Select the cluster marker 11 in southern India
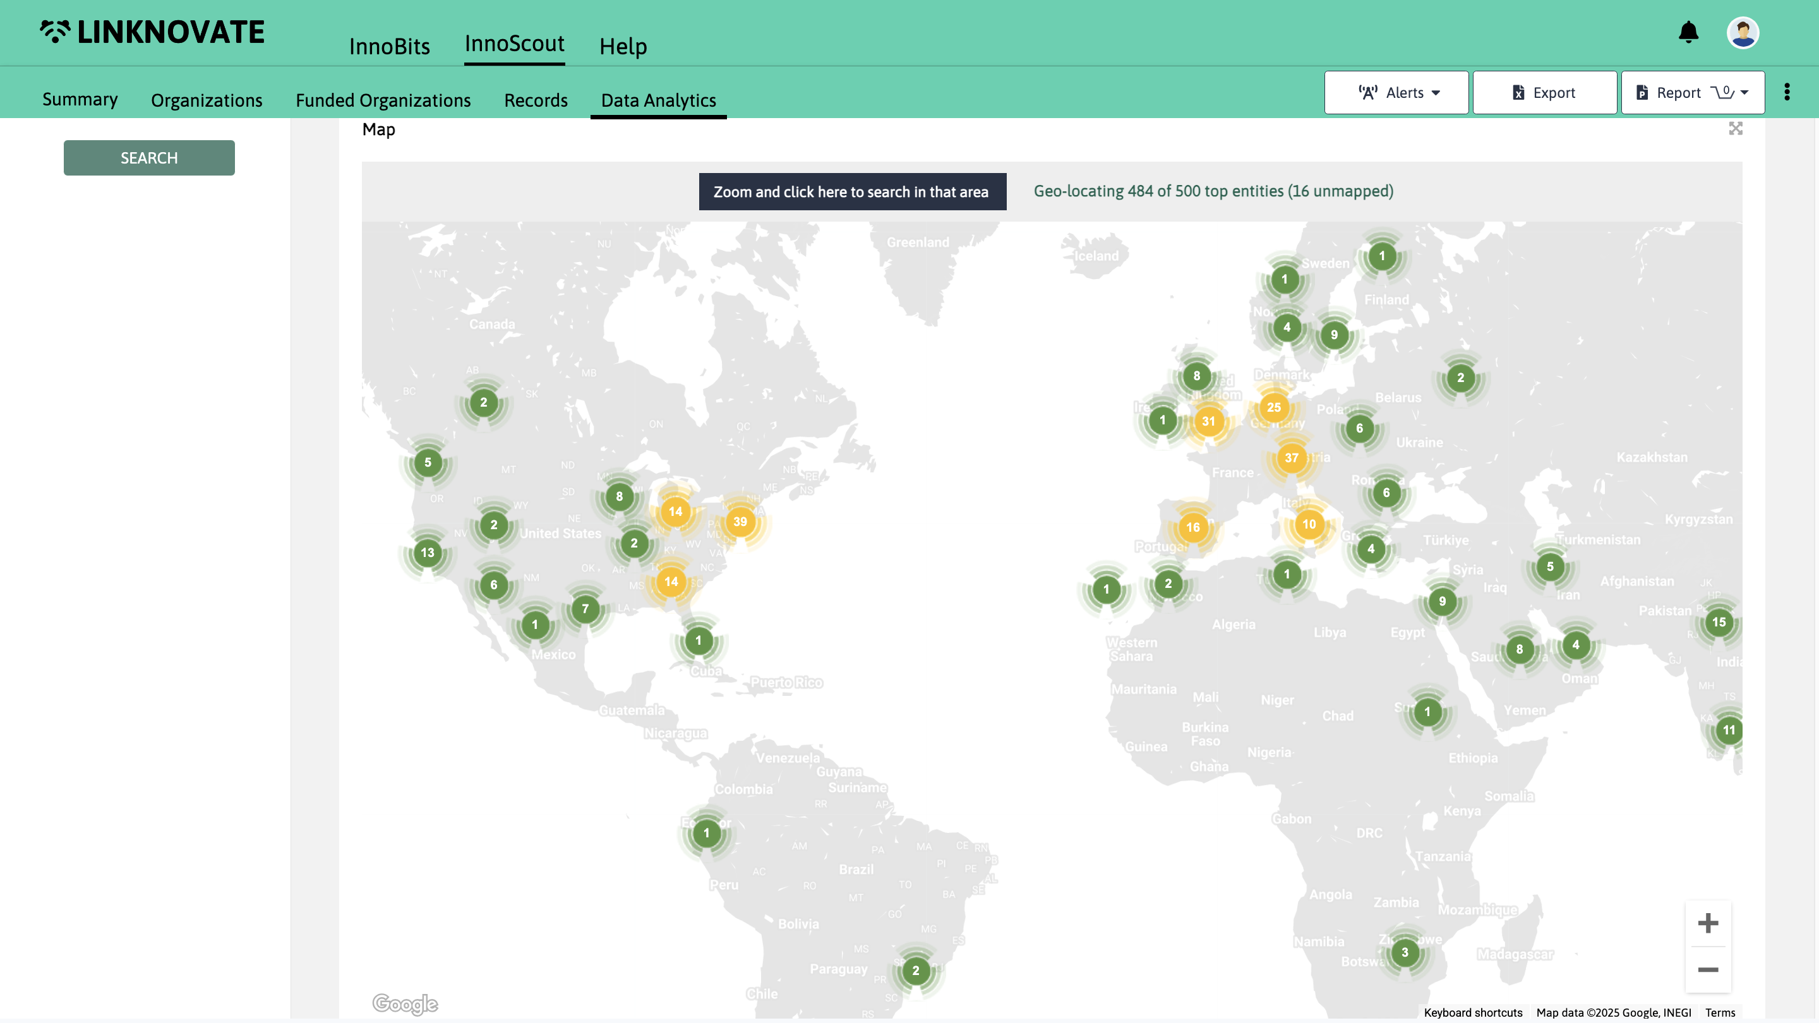 pyautogui.click(x=1729, y=730)
